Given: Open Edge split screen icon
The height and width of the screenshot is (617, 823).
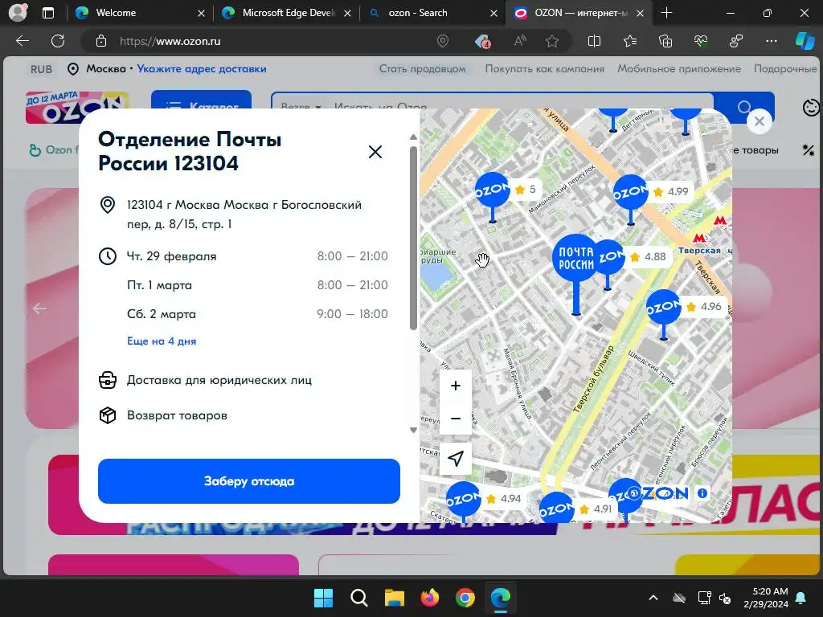Looking at the screenshot, I should point(594,42).
